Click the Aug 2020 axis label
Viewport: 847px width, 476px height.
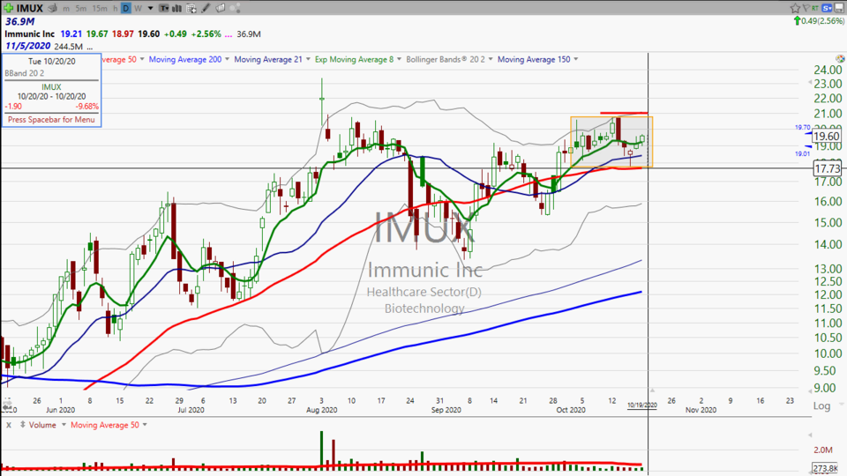(x=321, y=410)
